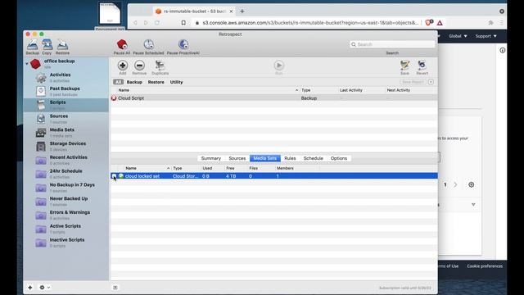This screenshot has height=295, width=524.
Task: Toggle the cloud locked set checkbox
Action: click(114, 176)
